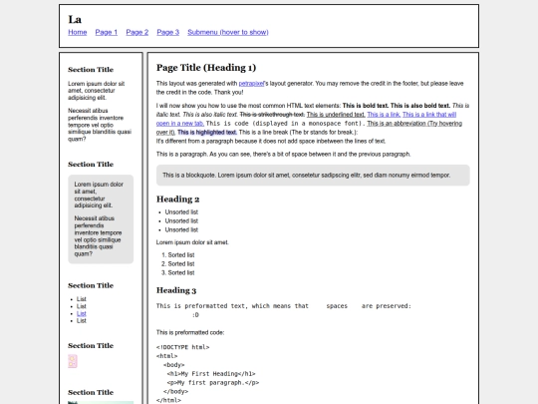This screenshot has width=538, height=404.
Task: Click 'This is highlighted text.'
Action: [x=207, y=133]
